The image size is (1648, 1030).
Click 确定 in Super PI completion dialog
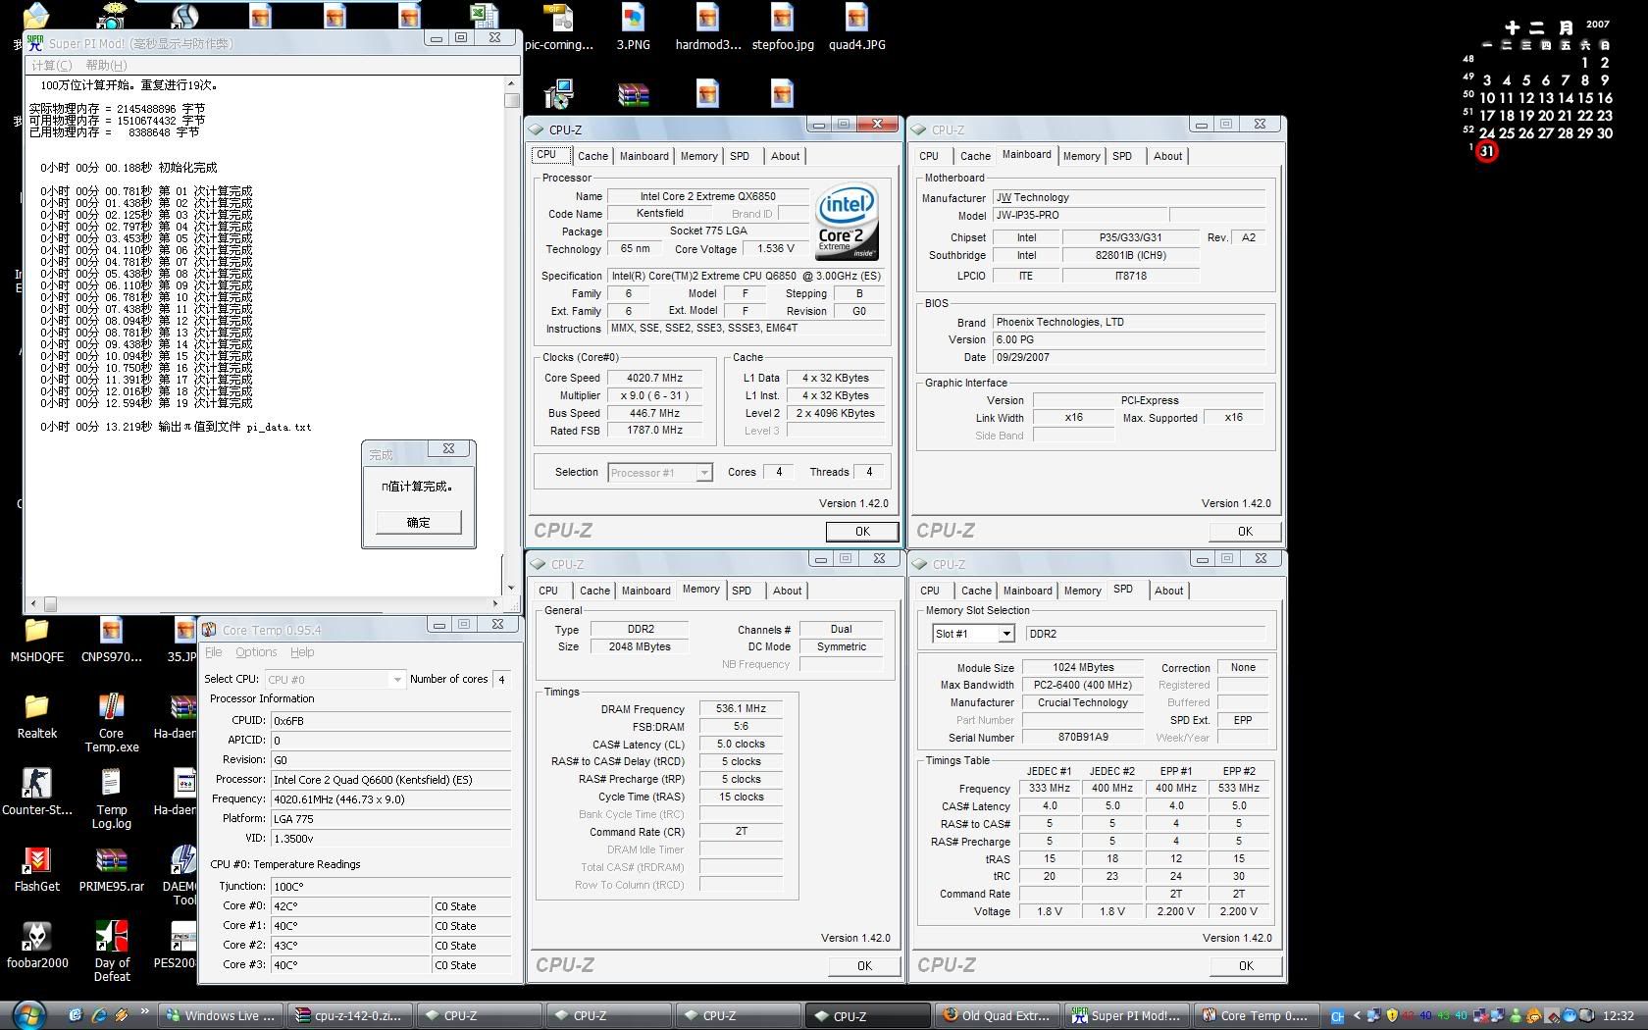[418, 522]
